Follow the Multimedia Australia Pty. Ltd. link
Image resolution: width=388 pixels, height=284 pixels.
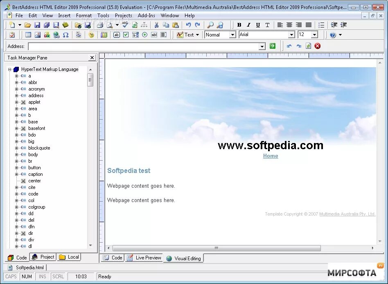[x=347, y=214]
